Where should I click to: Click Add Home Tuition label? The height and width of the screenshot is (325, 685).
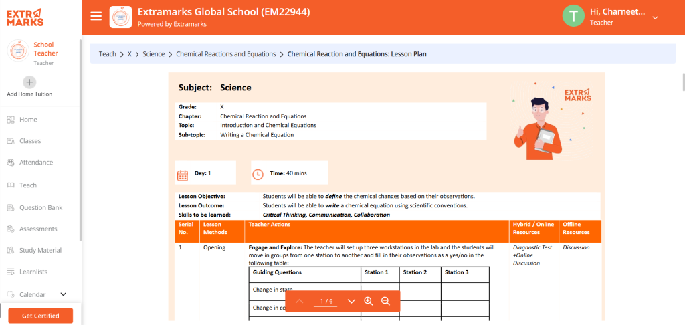(29, 94)
